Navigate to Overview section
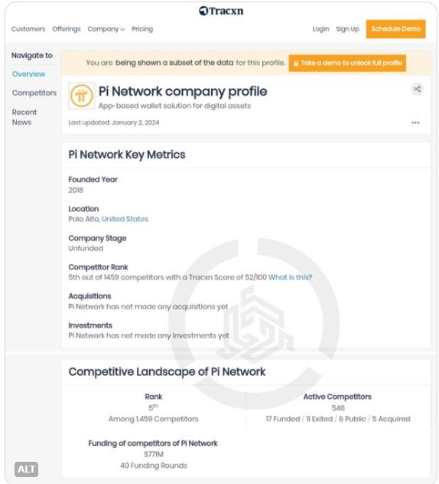This screenshot has width=439, height=484. pyautogui.click(x=28, y=74)
